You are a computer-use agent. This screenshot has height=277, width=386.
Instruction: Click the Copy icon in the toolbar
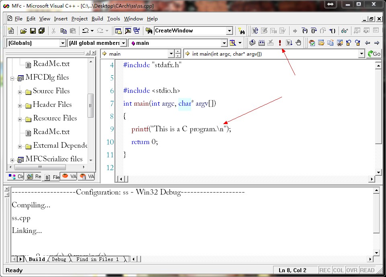coord(63,31)
